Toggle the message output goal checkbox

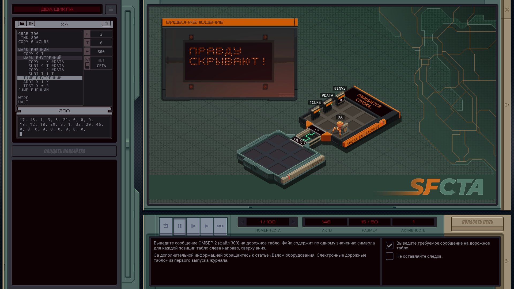click(390, 245)
